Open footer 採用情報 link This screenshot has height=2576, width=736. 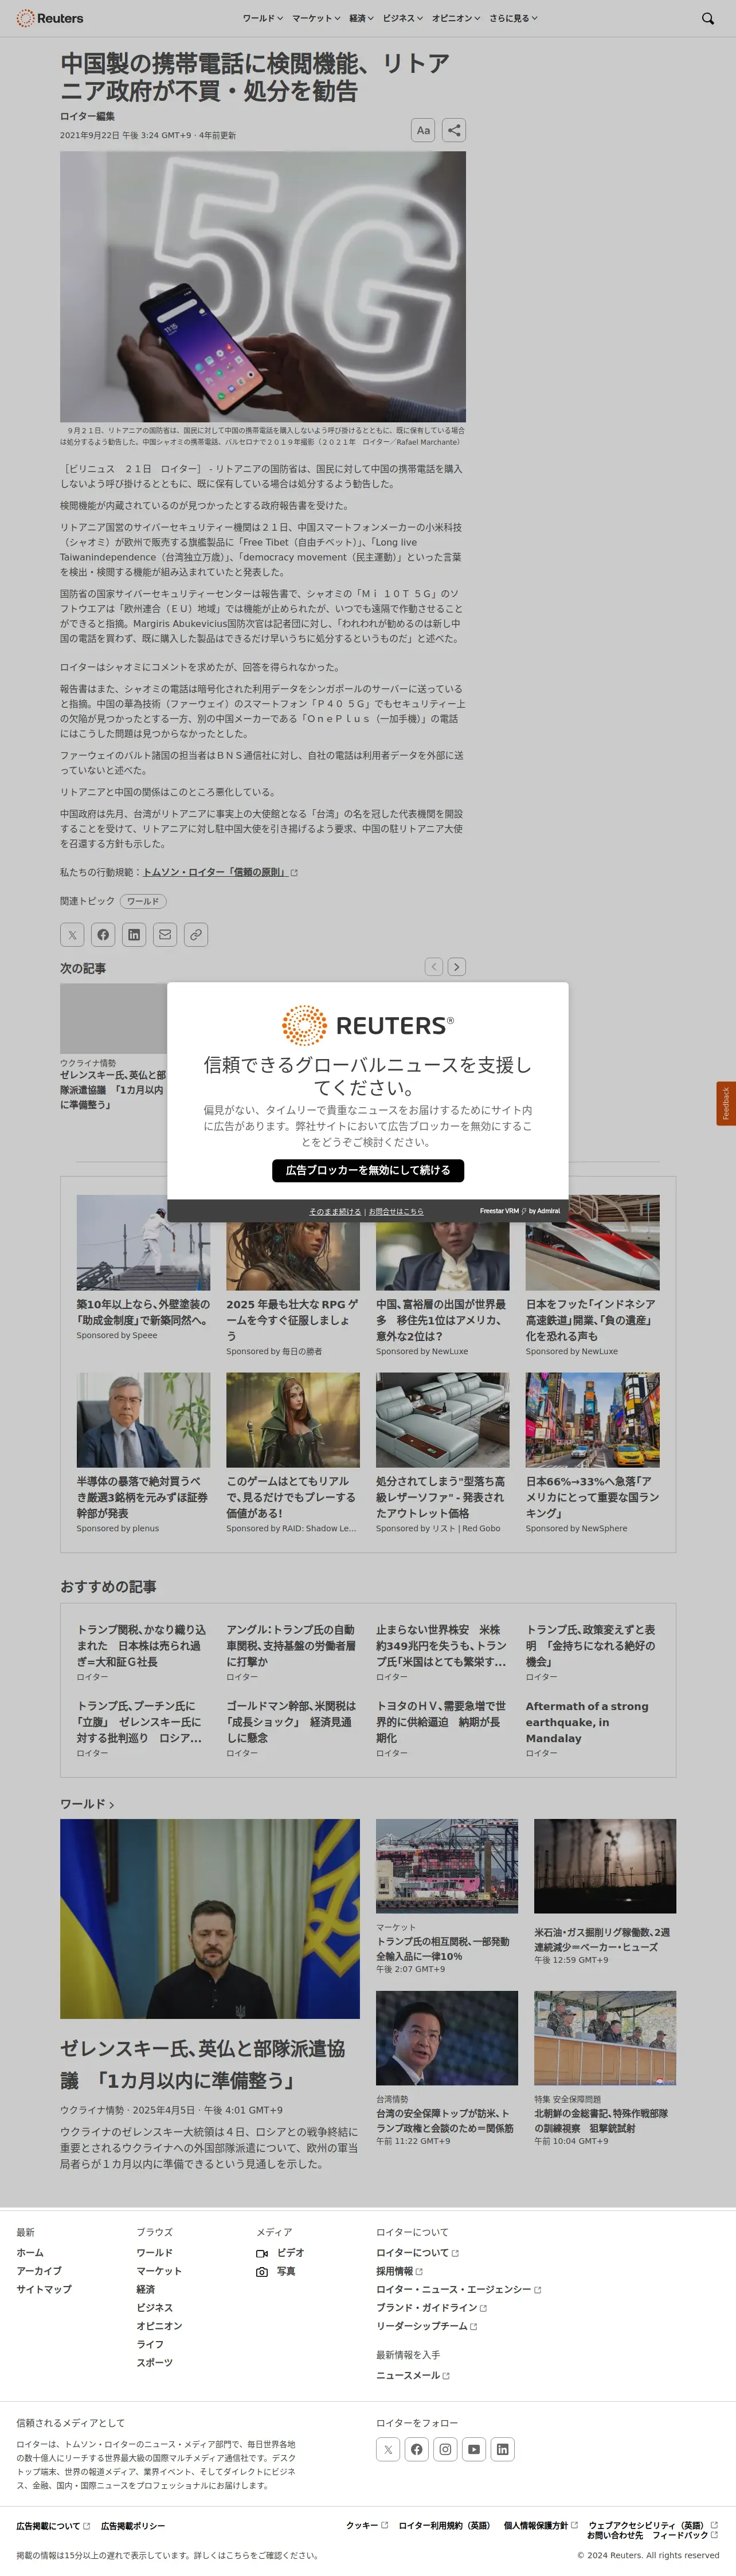point(399,2271)
